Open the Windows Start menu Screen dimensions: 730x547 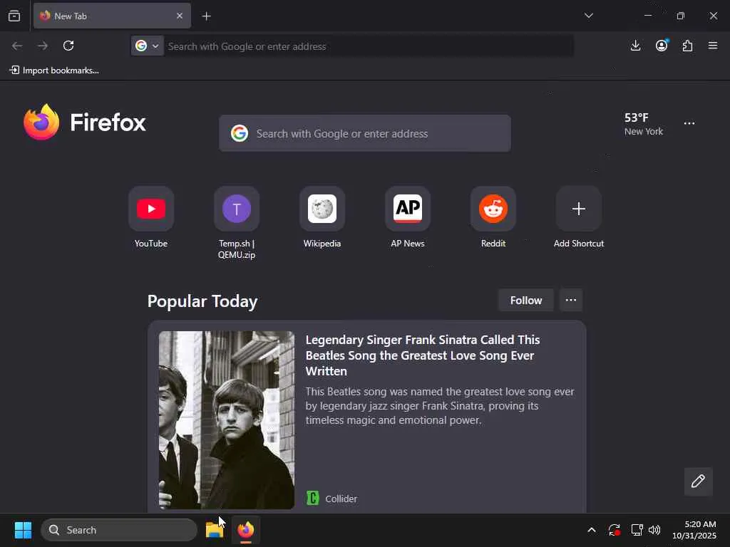point(23,530)
